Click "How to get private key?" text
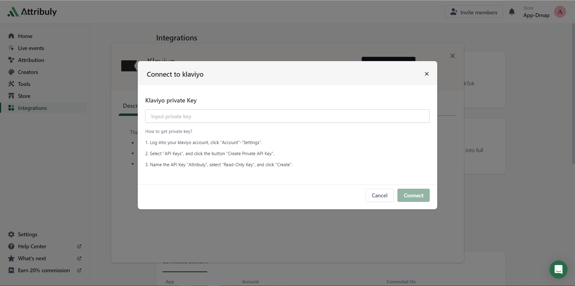 [x=169, y=131]
